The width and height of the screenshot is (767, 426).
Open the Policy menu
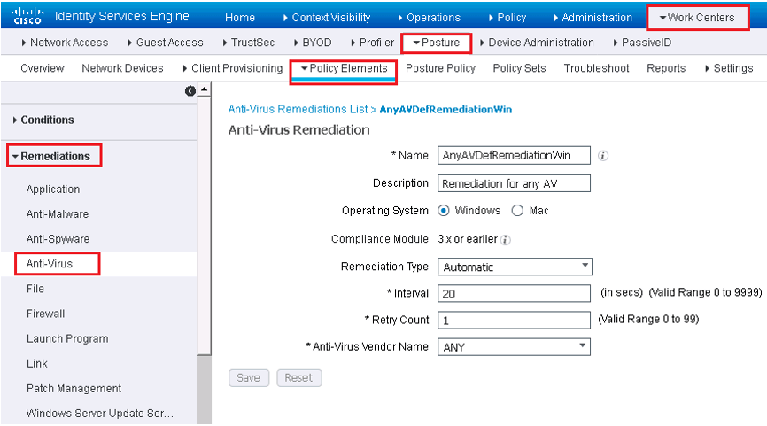(x=507, y=18)
